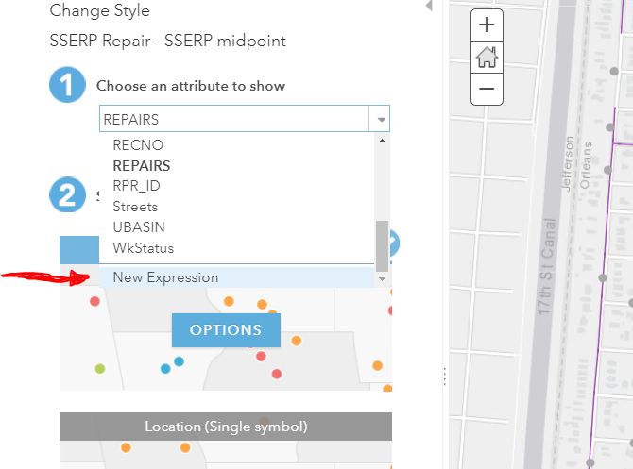Pick Streets from the attribute list
Screen dimensions: 633x469
click(x=135, y=207)
